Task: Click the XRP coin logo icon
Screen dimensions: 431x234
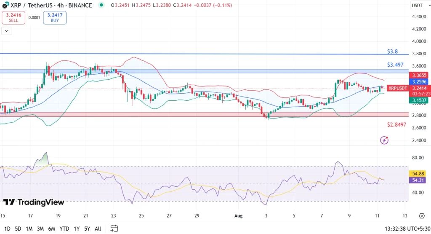Action: [5, 5]
